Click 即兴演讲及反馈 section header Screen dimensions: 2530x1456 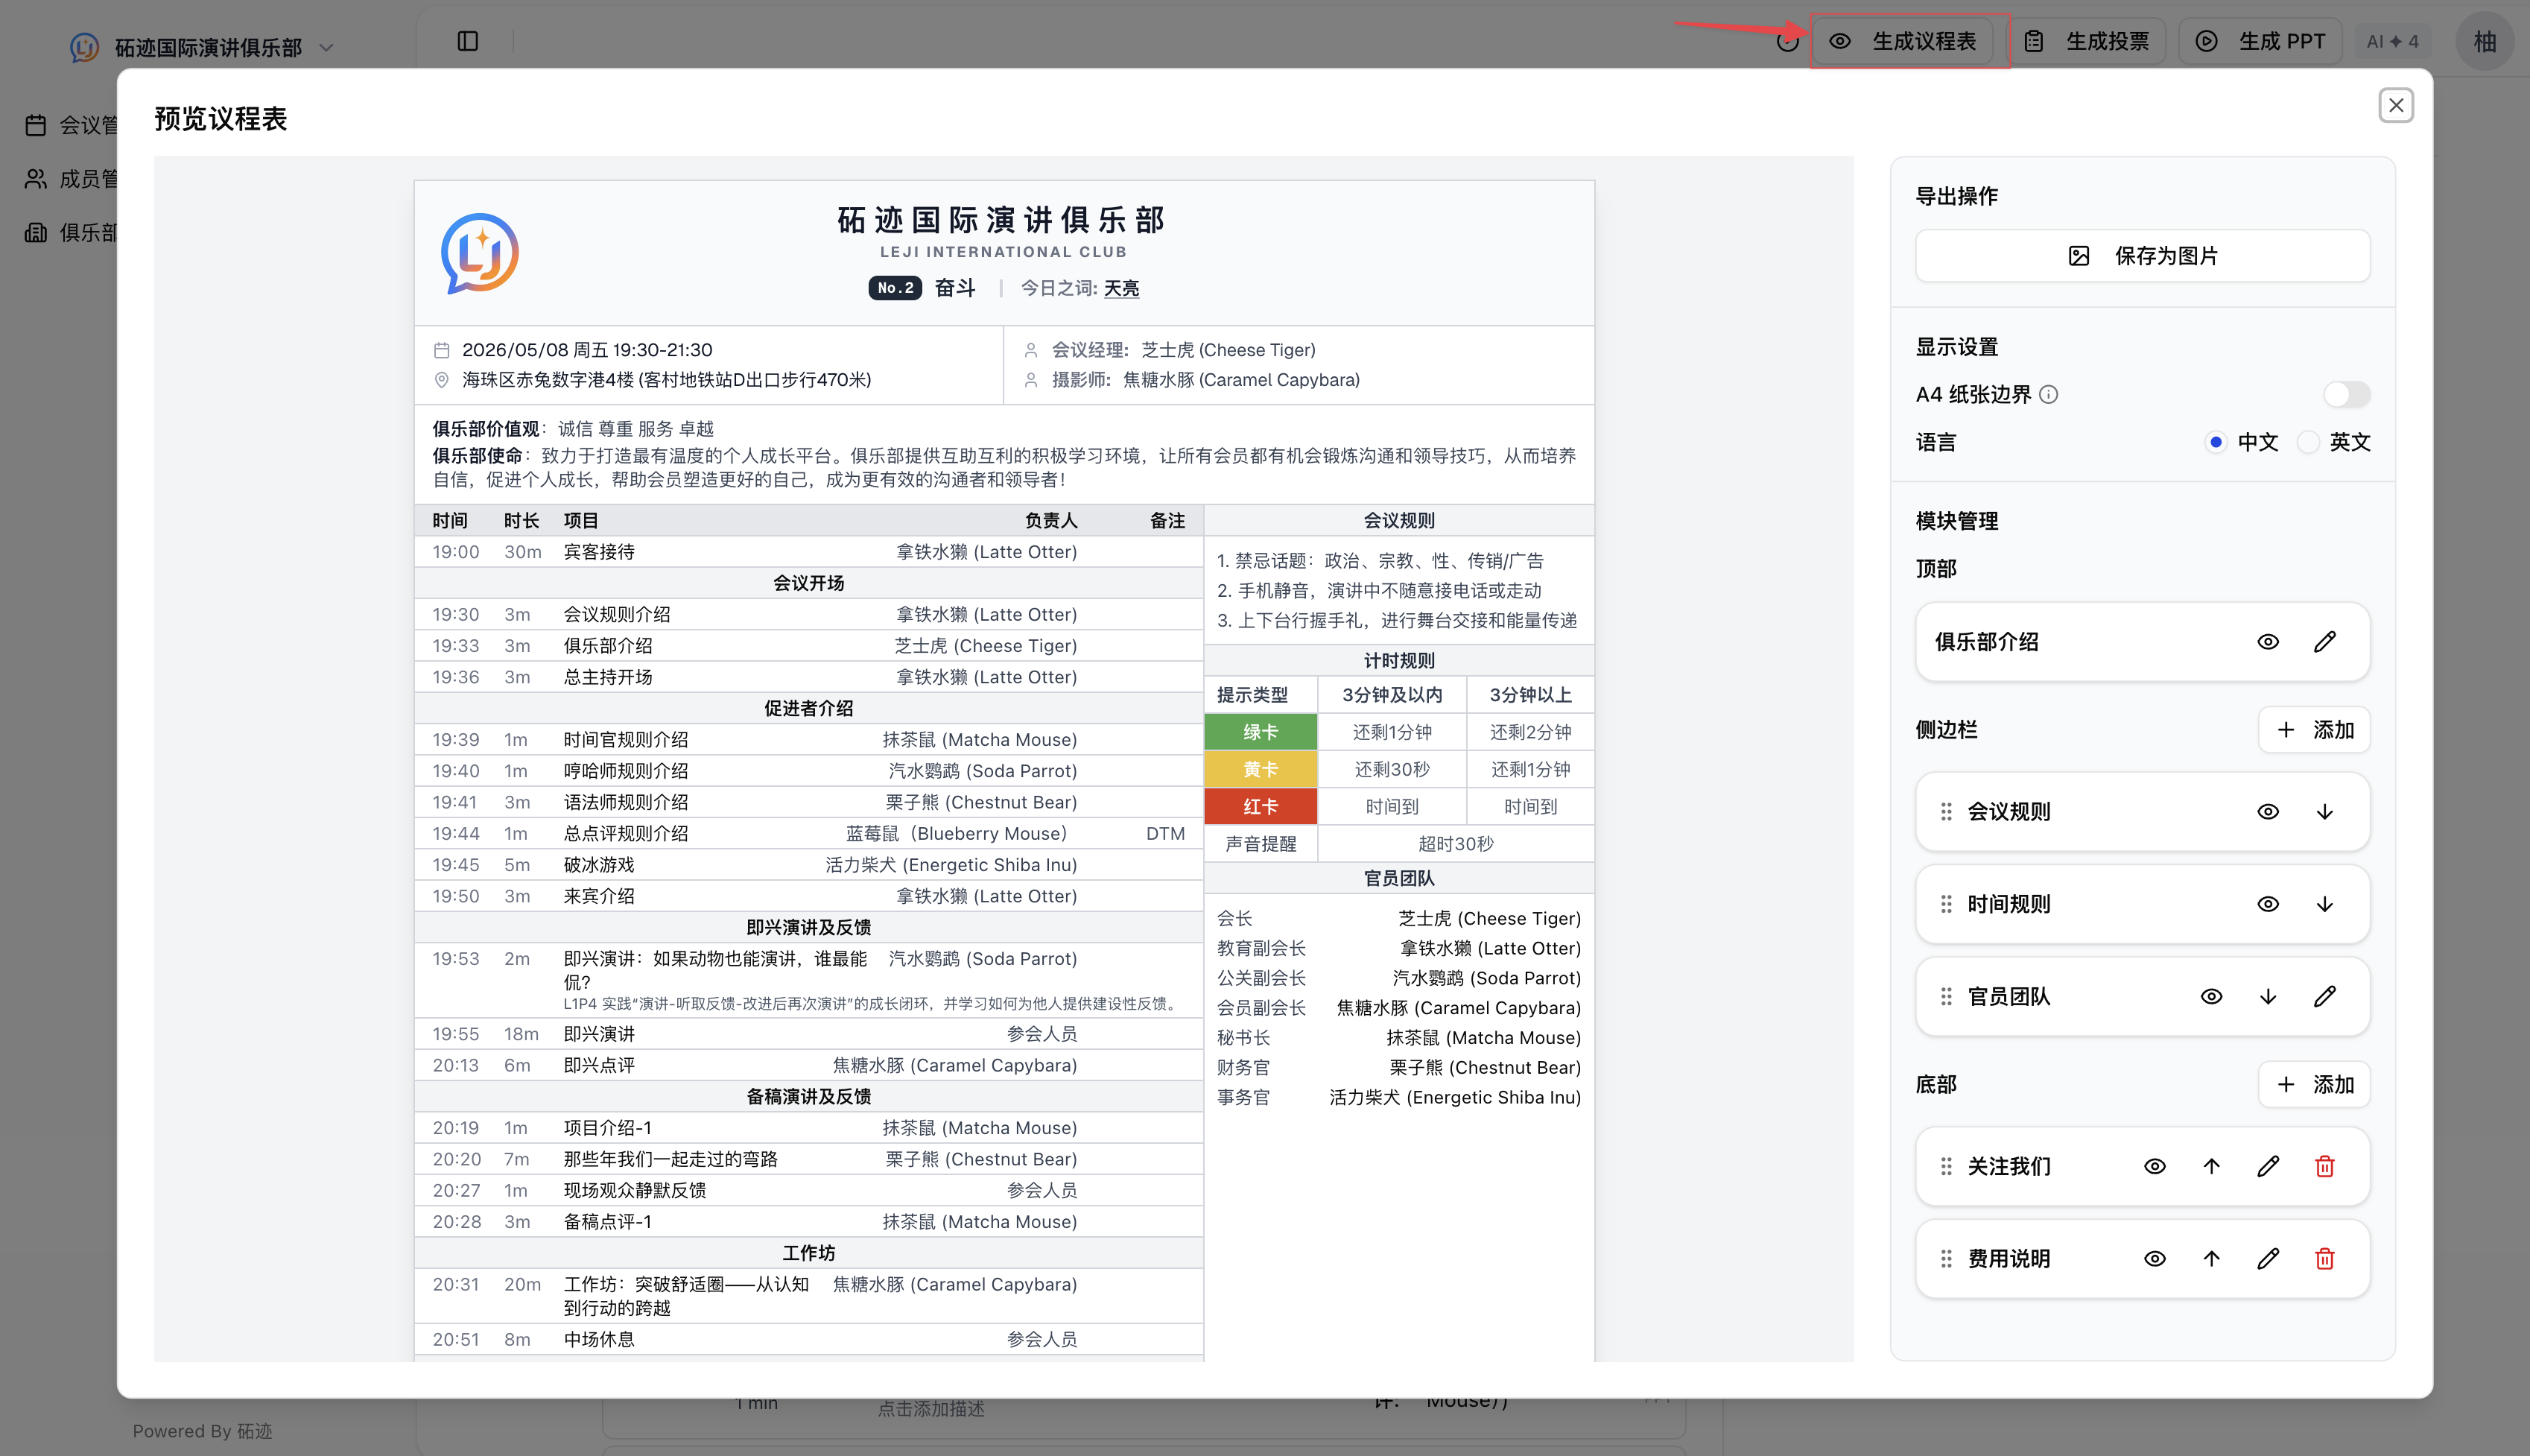(x=808, y=927)
